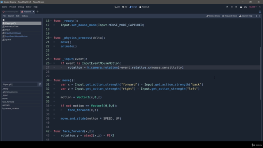Open InputEventMouse docs entry

[x=22, y=33]
